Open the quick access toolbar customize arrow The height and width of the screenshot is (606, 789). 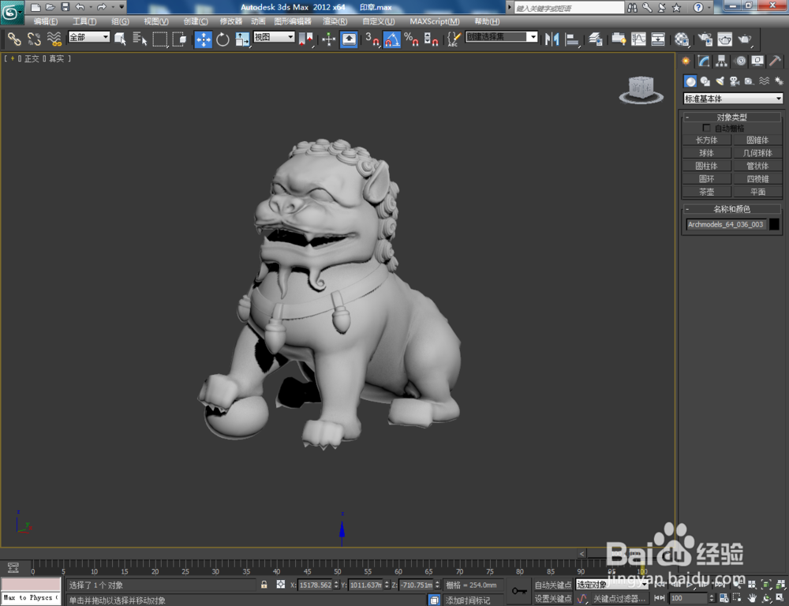(122, 7)
